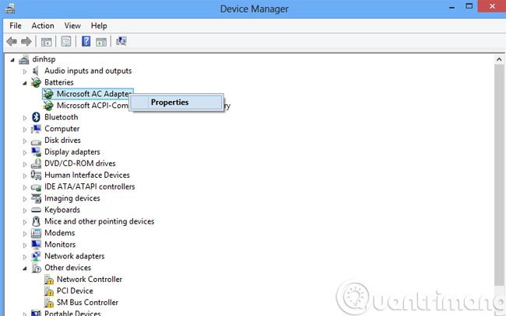Click the Properties sheet toolbar icon
The image size is (506, 316).
pos(66,41)
